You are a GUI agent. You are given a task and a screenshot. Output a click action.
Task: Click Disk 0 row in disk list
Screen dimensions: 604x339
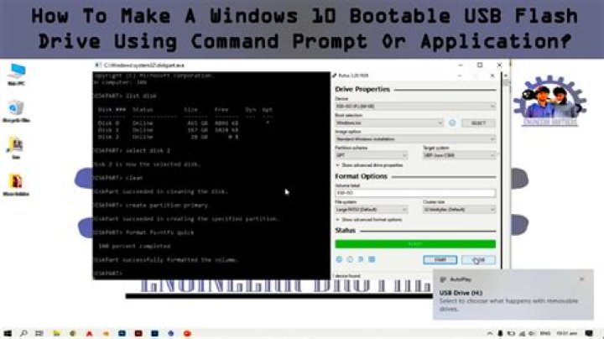[184, 123]
